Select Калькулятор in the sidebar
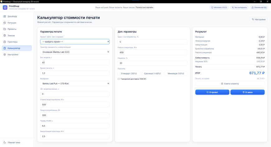The image size is (271, 147). tap(17, 48)
